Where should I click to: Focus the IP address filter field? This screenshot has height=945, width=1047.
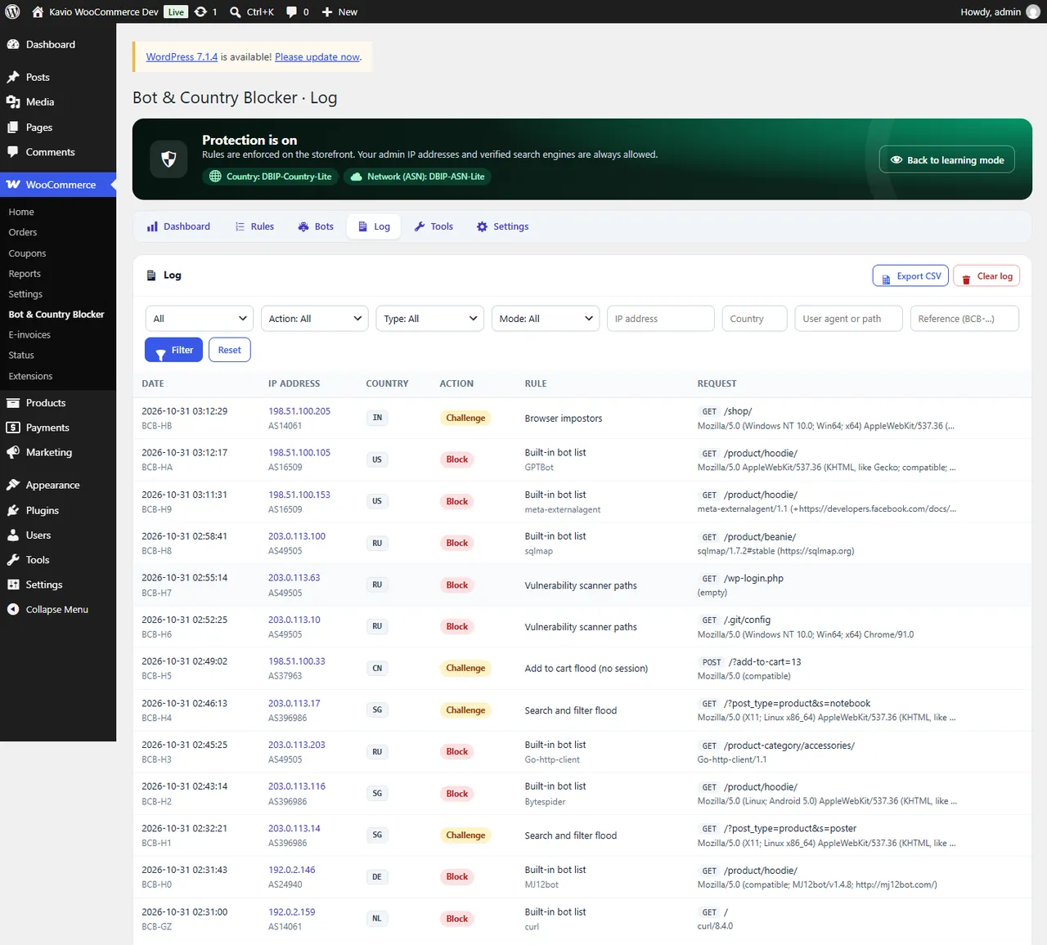661,319
